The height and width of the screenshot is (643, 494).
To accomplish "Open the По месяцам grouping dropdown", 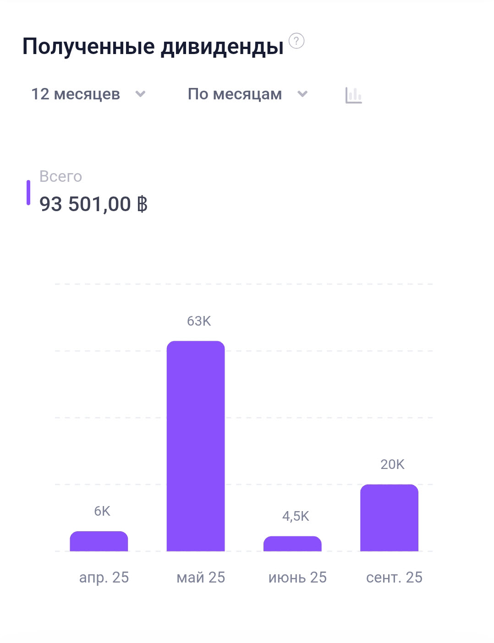I will click(235, 94).
